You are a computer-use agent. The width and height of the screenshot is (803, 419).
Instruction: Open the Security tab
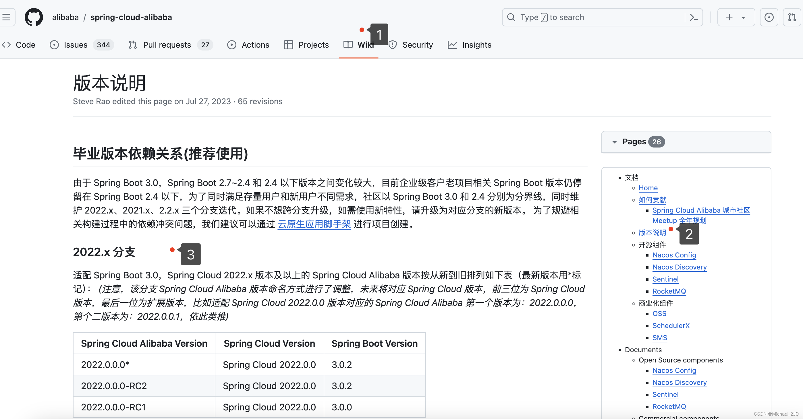[411, 45]
